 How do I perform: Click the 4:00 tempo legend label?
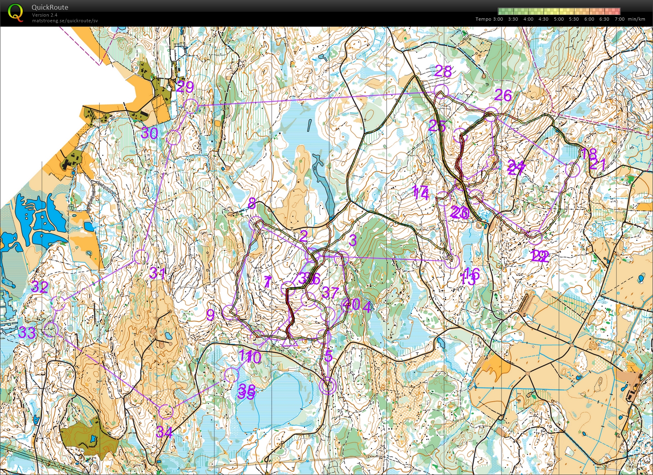pyautogui.click(x=529, y=19)
